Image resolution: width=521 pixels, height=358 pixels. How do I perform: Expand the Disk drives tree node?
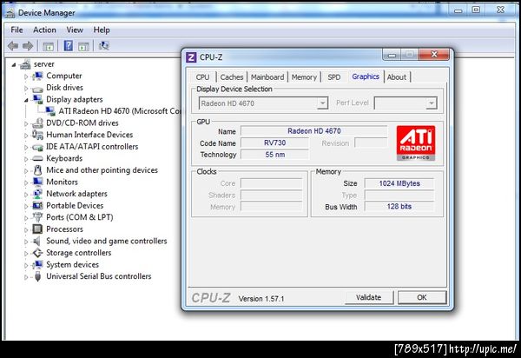(x=26, y=89)
